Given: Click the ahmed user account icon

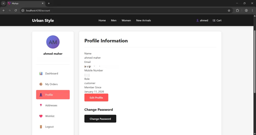Looking at the screenshot, I should click(x=197, y=20).
